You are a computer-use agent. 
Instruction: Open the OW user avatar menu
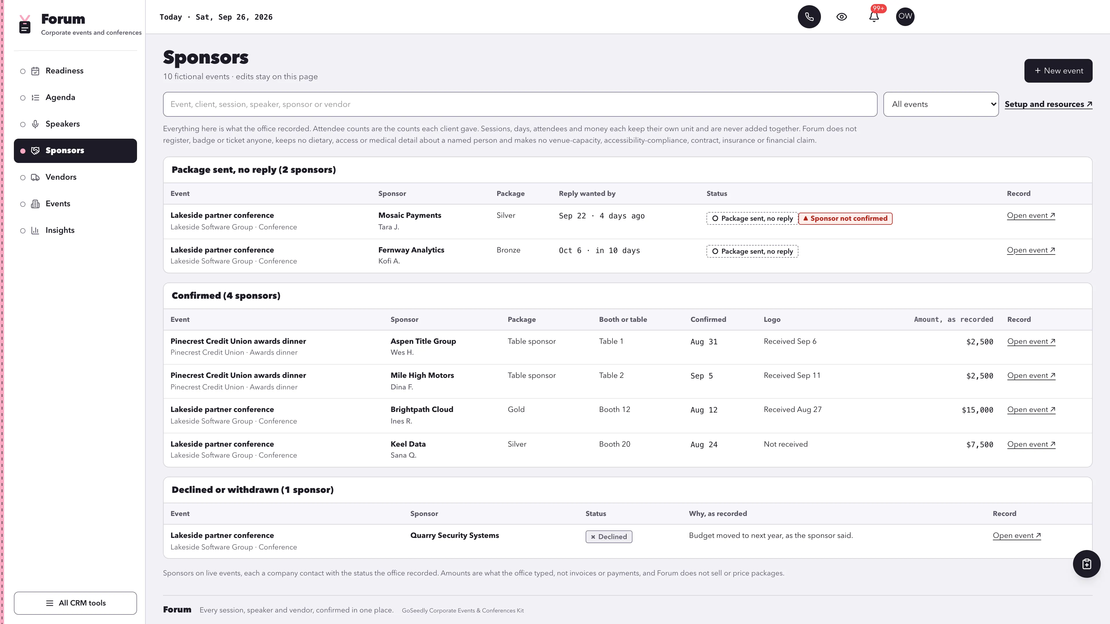tap(905, 16)
